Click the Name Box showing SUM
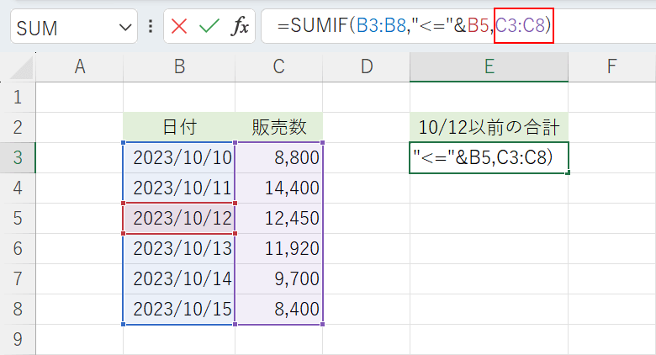This screenshot has height=355, width=656. click(63, 28)
